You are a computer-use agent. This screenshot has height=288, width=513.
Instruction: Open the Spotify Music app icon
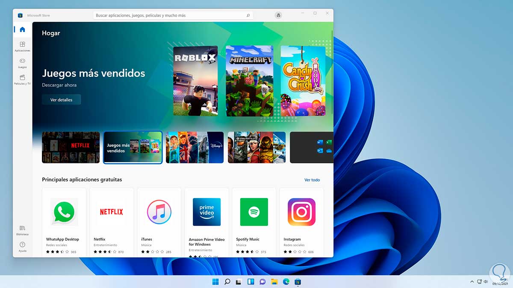coord(254,212)
